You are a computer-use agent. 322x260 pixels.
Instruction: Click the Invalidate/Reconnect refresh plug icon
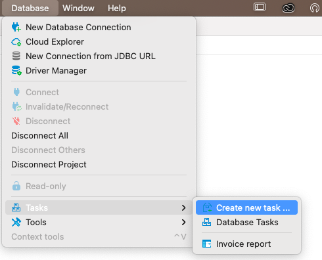16,106
